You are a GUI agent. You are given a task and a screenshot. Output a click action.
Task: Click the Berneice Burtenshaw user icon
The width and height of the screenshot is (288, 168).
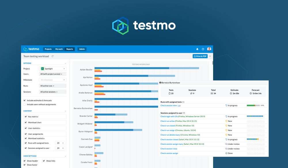pos(160,83)
